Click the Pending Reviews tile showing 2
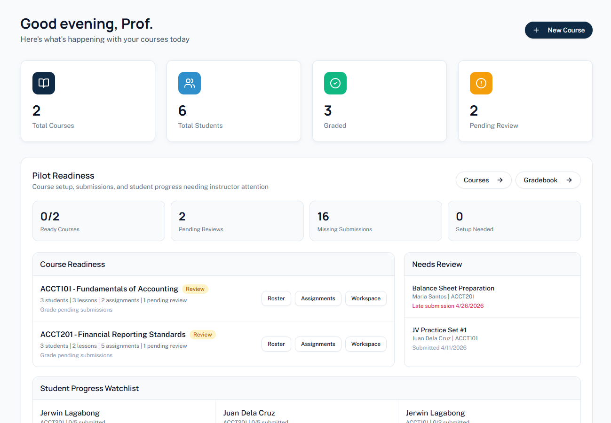This screenshot has height=423, width=611. coord(237,221)
